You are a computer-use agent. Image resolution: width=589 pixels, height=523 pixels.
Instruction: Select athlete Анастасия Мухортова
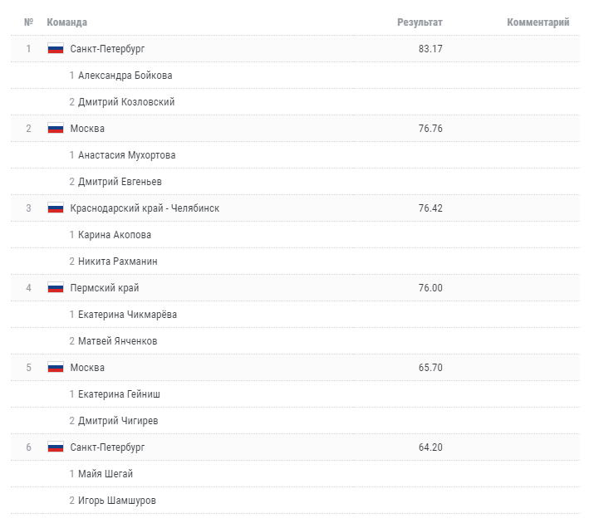[x=126, y=155]
